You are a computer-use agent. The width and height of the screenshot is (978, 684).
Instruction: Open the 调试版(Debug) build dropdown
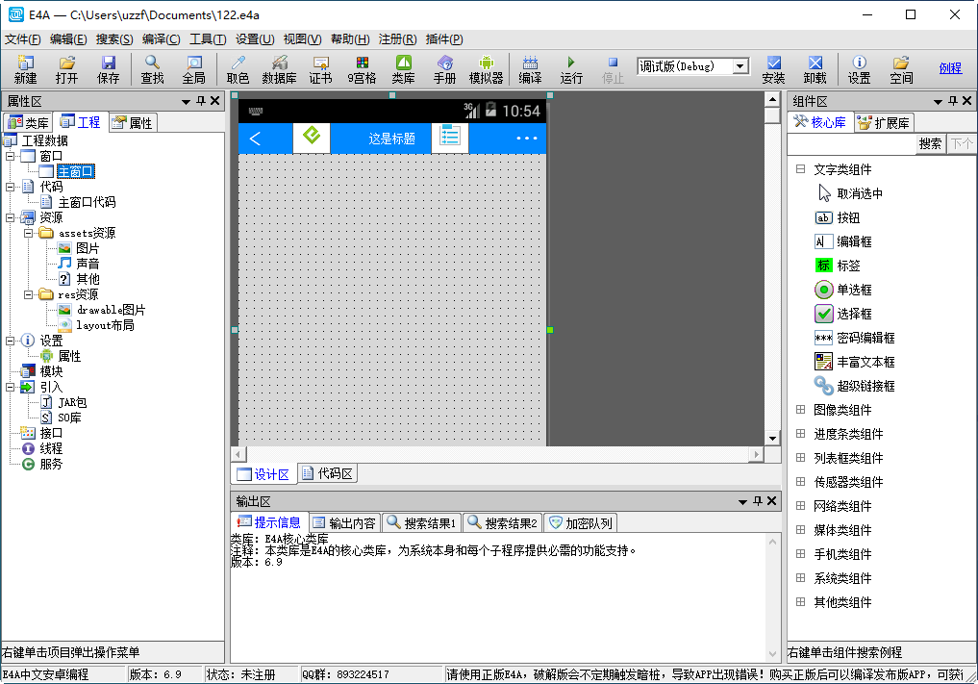click(740, 66)
